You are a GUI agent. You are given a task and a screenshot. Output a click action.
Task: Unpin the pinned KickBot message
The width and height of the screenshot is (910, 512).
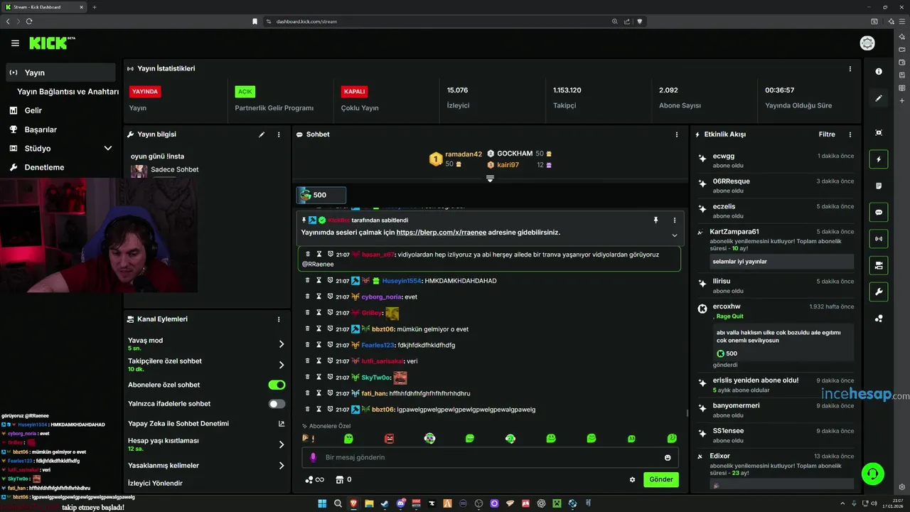tap(655, 220)
